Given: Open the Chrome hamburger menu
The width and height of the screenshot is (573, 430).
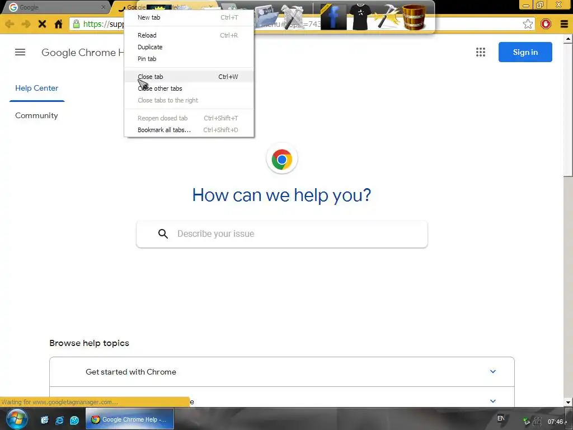Looking at the screenshot, I should tap(564, 24).
